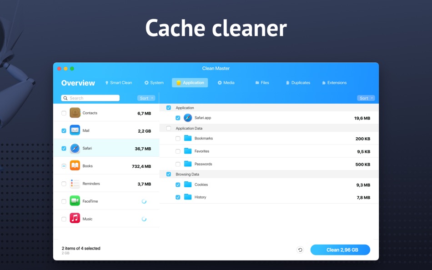
Task: Click the History label
Action: pyautogui.click(x=200, y=197)
